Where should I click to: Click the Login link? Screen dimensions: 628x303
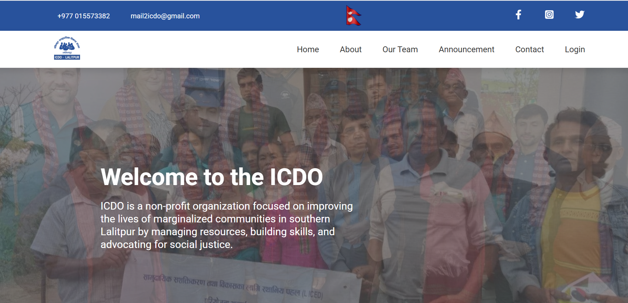pyautogui.click(x=575, y=49)
